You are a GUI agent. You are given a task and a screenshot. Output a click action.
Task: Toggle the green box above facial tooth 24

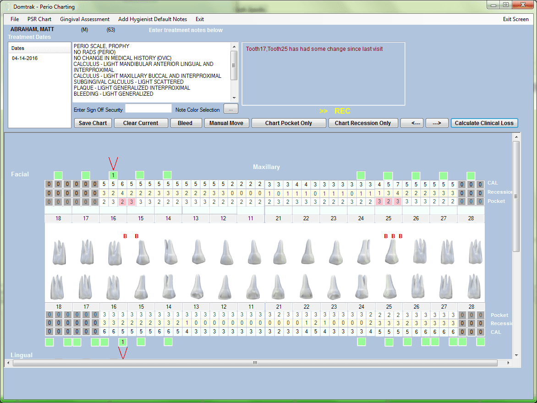tap(361, 175)
